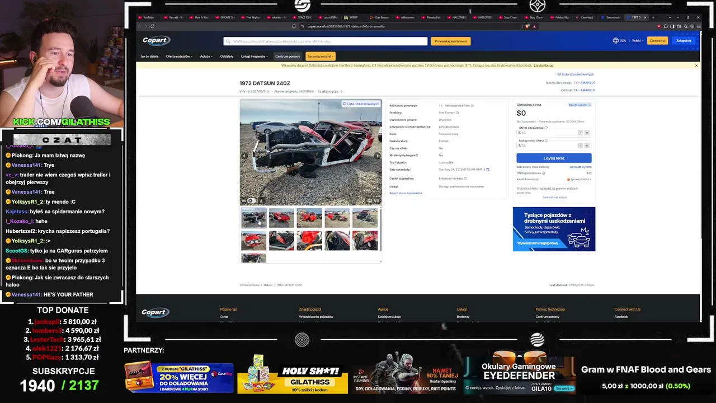716x403 pixels.
Task: Open the Sprawdź wycenę link
Action: [581, 167]
